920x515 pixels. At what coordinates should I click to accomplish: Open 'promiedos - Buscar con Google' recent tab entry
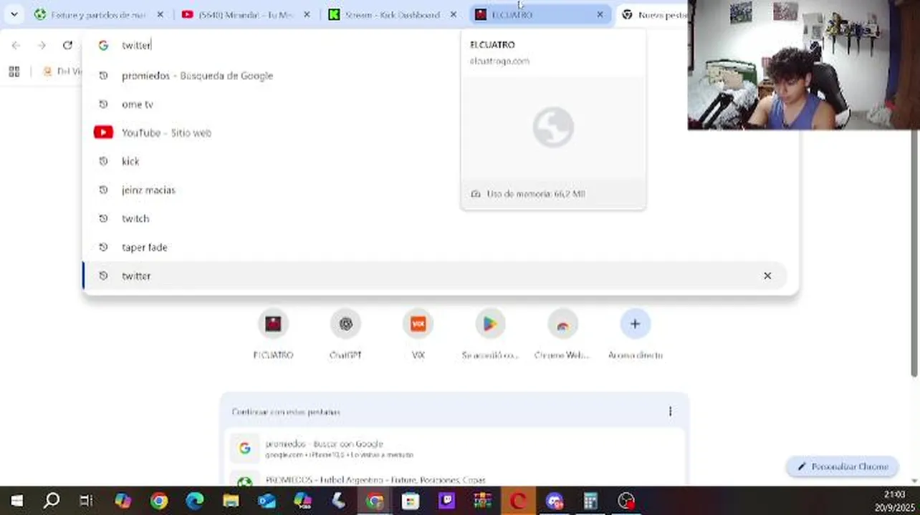click(455, 448)
